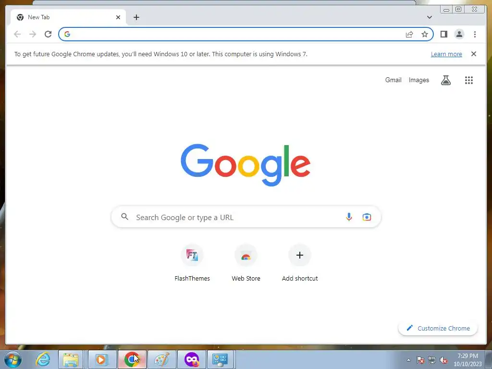Open the profile avatar menu
The height and width of the screenshot is (369, 492).
(459, 34)
